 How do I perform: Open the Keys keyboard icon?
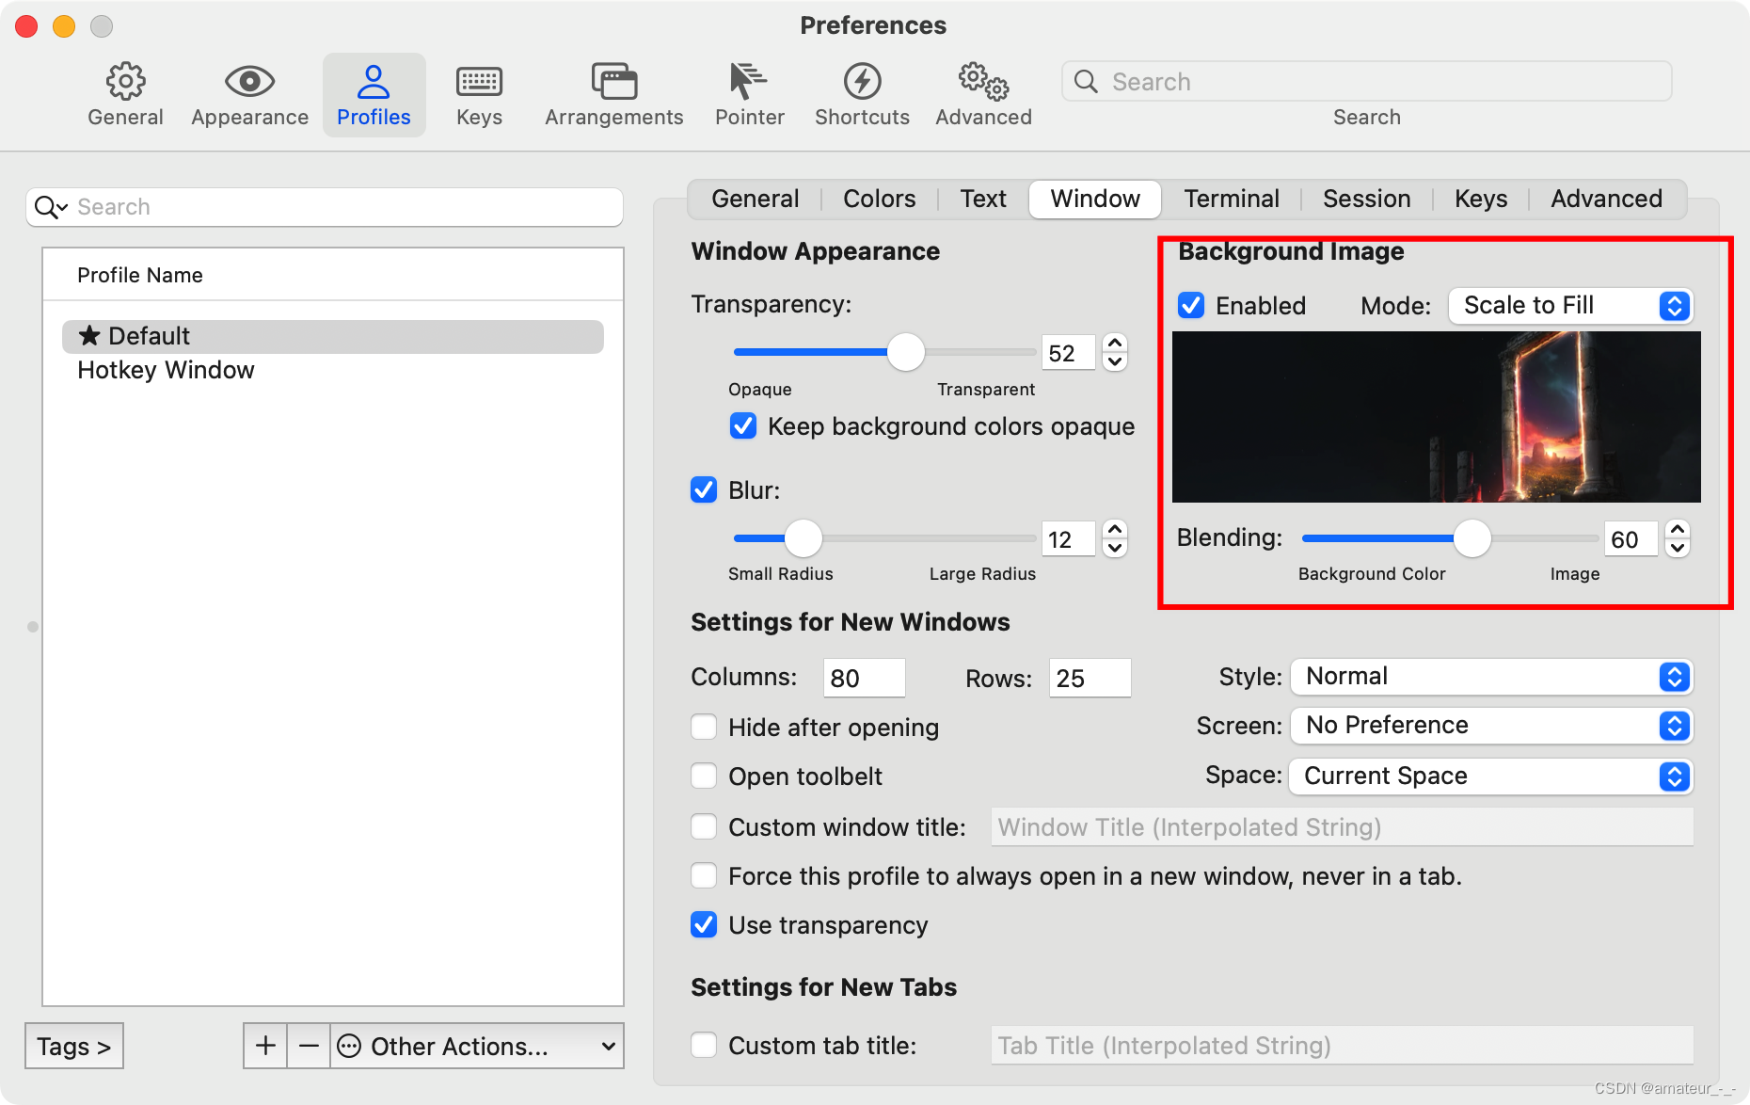pyautogui.click(x=479, y=82)
